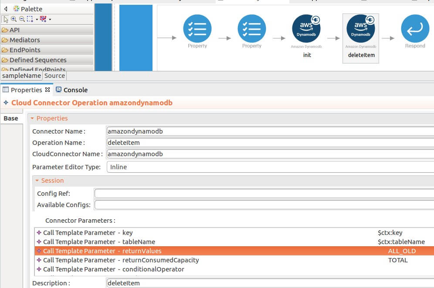Select Call Template Parameter returnConsumedCapacity row
The image size is (434, 288).
pos(234,260)
